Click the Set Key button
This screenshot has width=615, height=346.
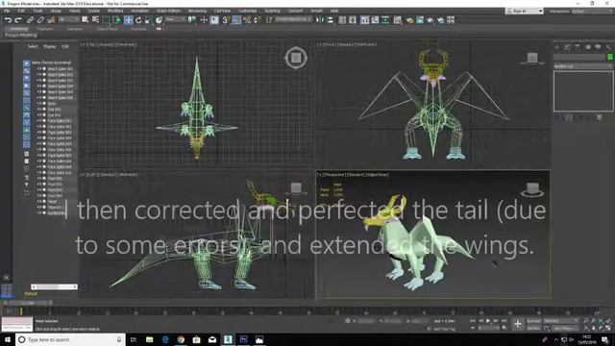[x=533, y=328]
